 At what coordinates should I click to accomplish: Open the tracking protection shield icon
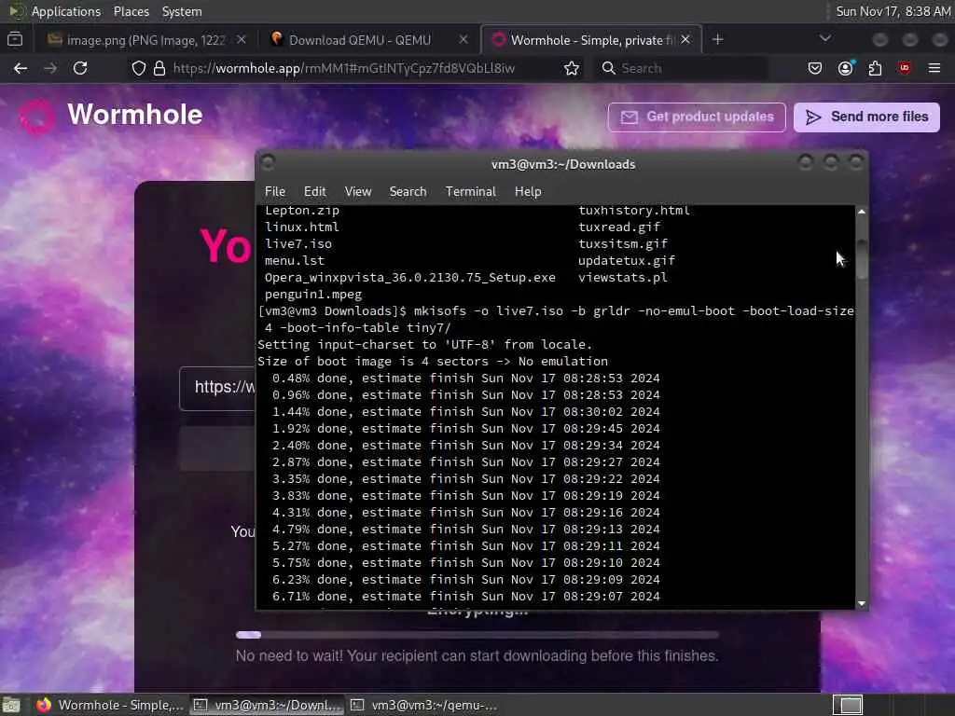tap(139, 68)
